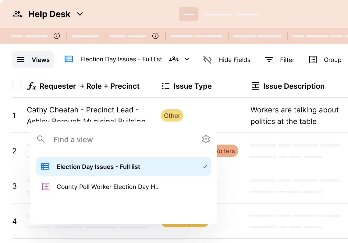
Task: Click the list icon in the Issue Type column header
Action: 165,86
